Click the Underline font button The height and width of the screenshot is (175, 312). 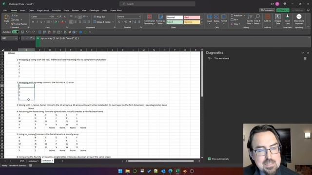pos(41,22)
